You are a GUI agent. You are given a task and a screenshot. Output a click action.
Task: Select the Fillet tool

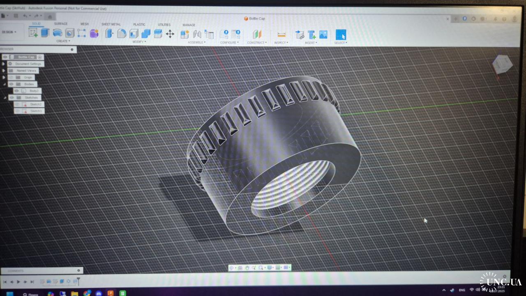tap(122, 33)
